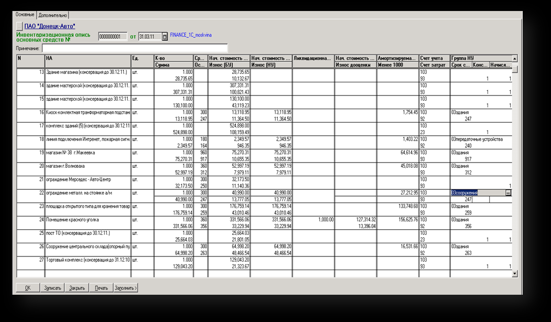
Task: Click the table's scroll down arrow
Action: (515, 273)
